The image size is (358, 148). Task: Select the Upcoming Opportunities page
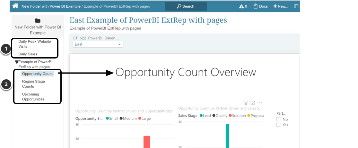pos(33,97)
